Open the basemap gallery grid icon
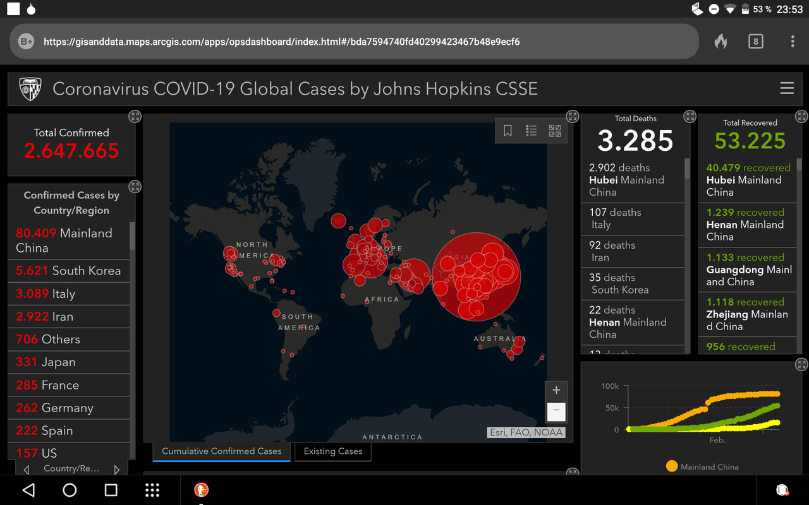The height and width of the screenshot is (505, 809). [x=555, y=131]
